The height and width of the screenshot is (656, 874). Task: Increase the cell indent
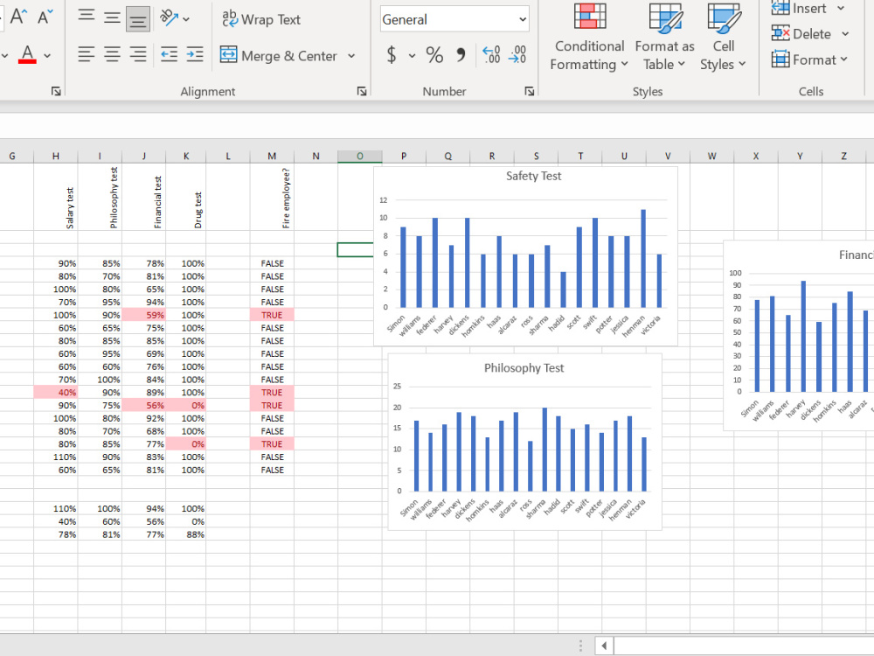(x=195, y=54)
